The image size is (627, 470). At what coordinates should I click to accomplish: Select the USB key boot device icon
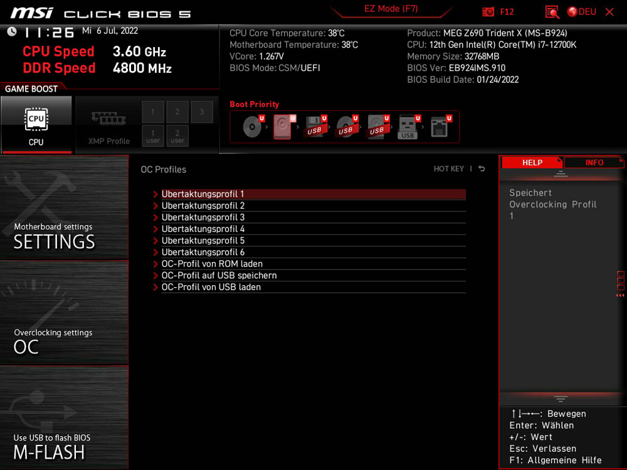(409, 127)
